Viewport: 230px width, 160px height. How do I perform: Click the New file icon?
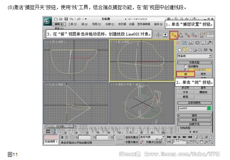point(56,19)
